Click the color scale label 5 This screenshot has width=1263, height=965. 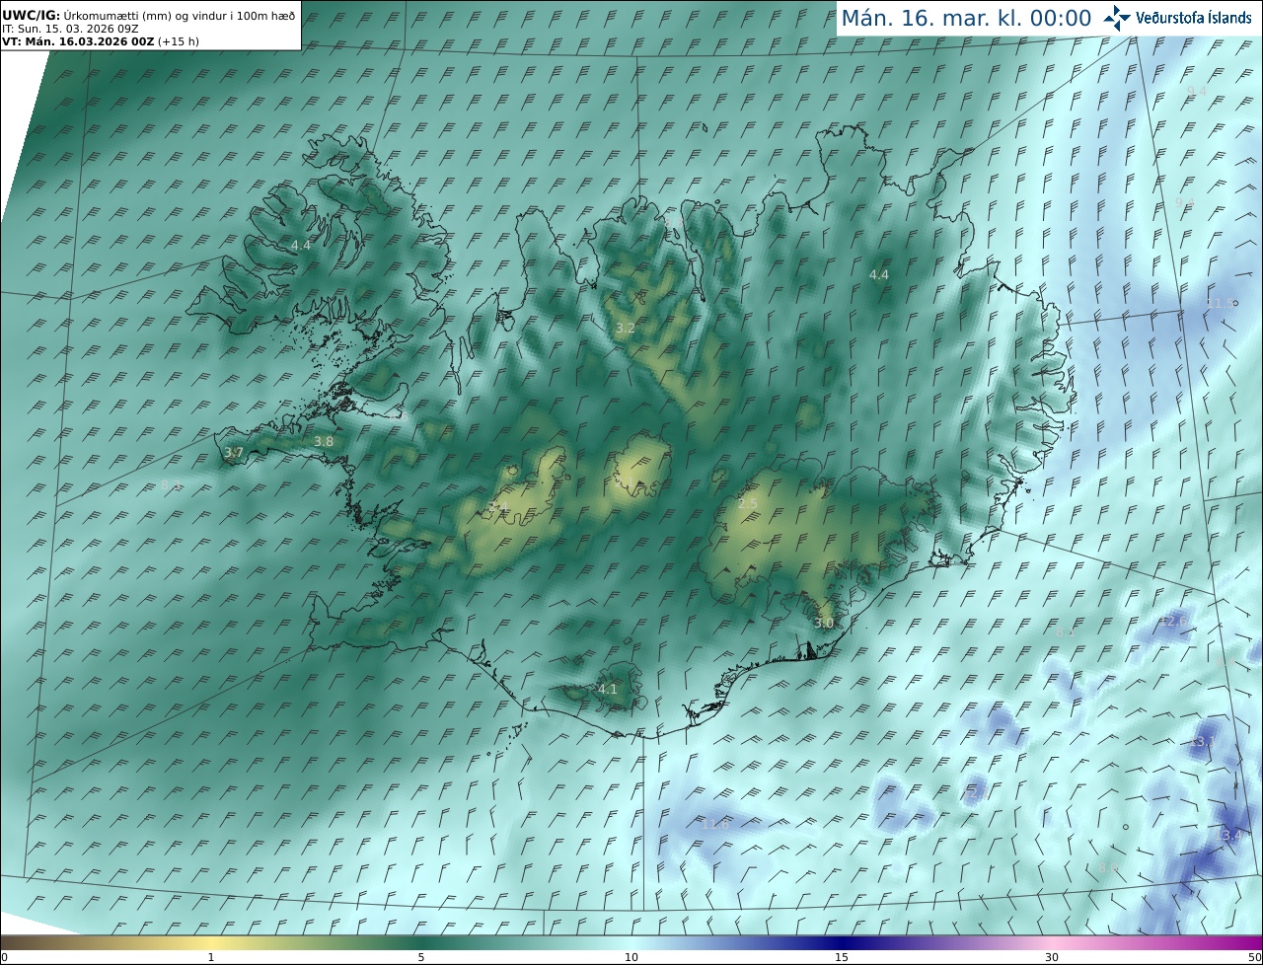(x=421, y=957)
